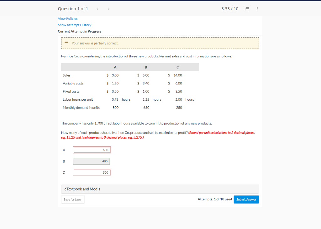
Task: Click the Attempts: 1 of 10 used text
Action: [215, 199]
